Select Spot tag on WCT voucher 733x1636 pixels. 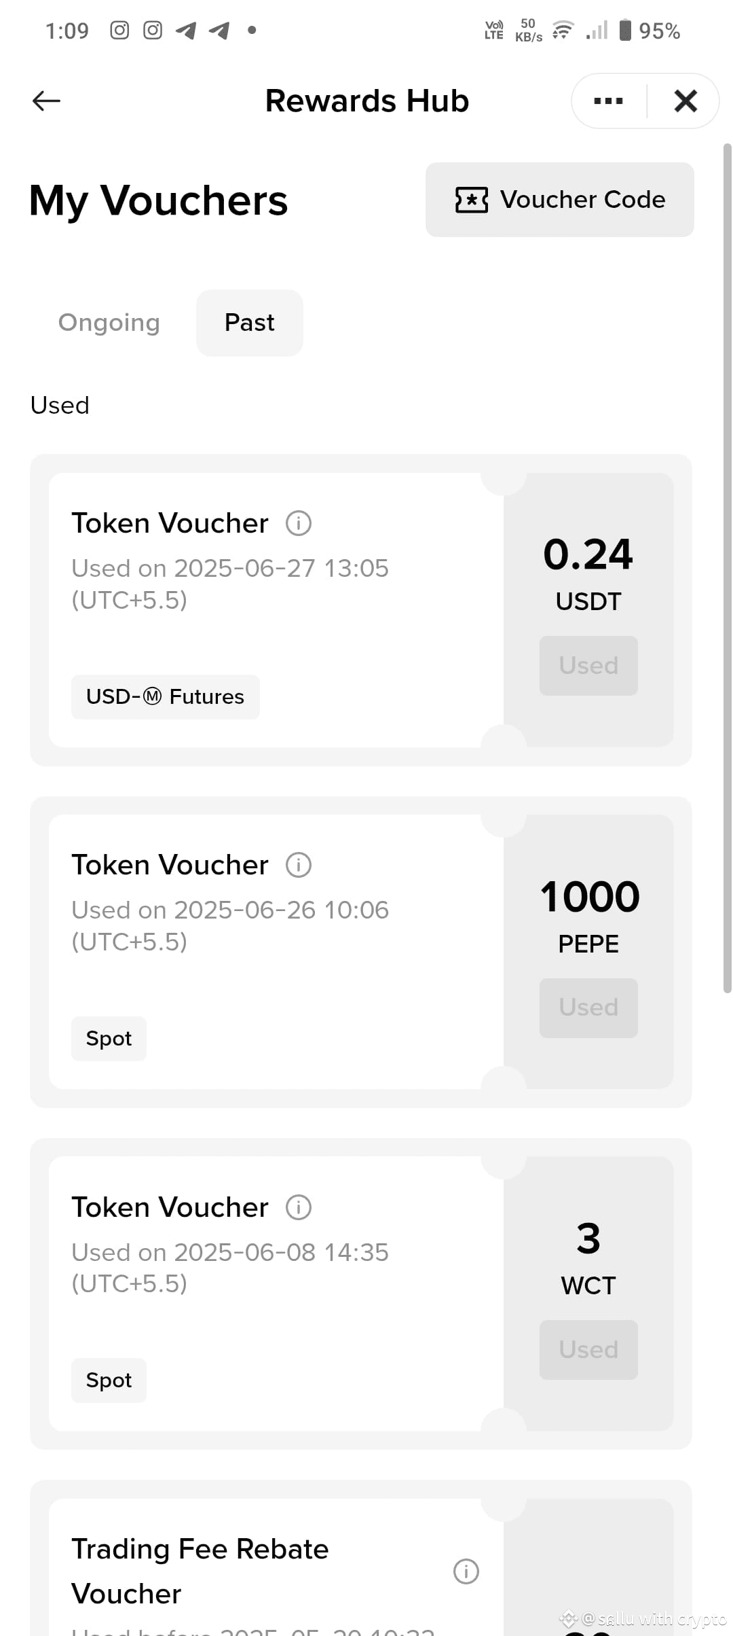click(109, 1380)
